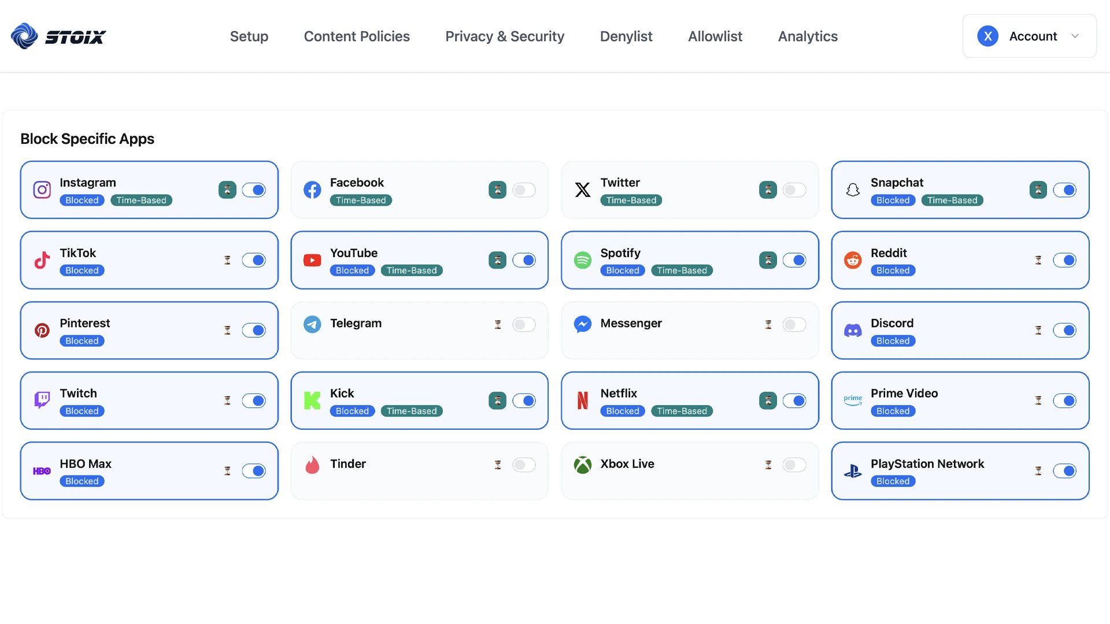
Task: Click the Time-Based badge on Netflix
Action: click(x=682, y=411)
